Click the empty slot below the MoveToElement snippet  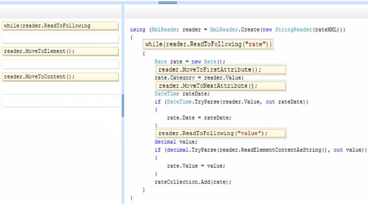coord(60,64)
